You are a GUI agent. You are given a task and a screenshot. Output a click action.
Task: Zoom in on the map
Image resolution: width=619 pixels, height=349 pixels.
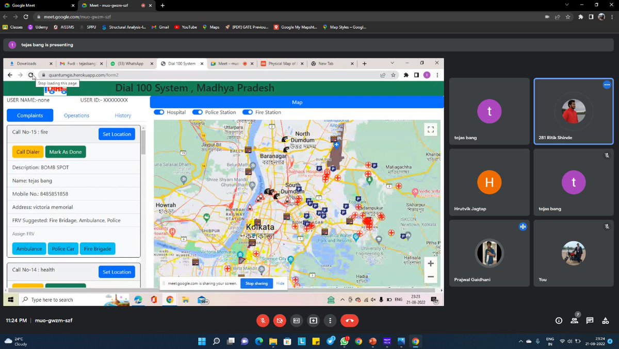(x=431, y=263)
